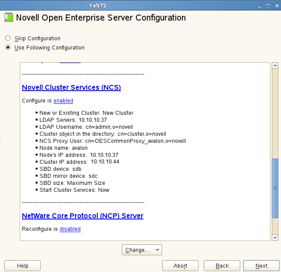
Task: Close the YaST2 window
Action: pos(277,6)
